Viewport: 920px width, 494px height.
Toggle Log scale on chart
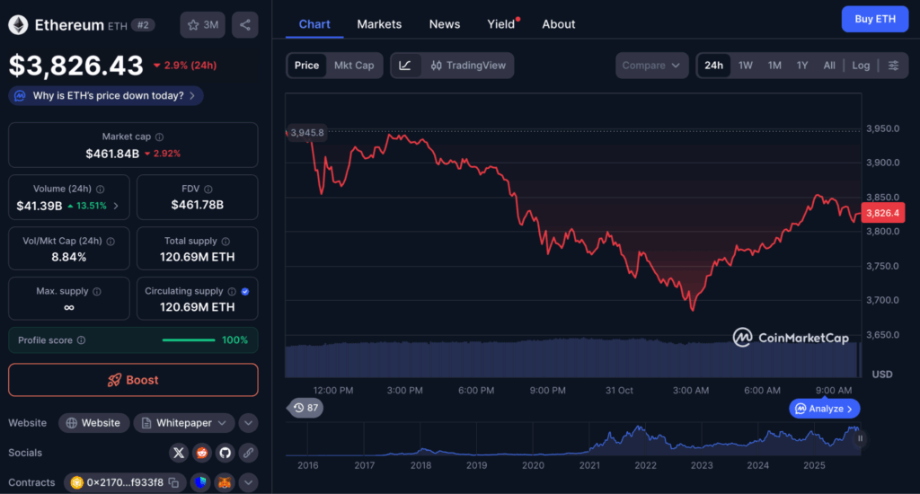pyautogui.click(x=861, y=66)
